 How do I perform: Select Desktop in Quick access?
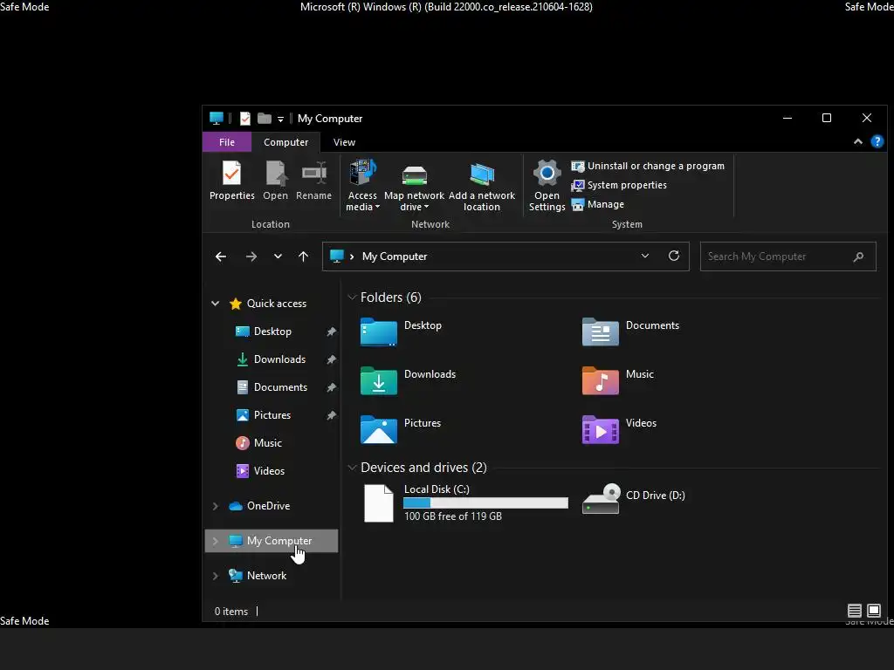click(272, 331)
